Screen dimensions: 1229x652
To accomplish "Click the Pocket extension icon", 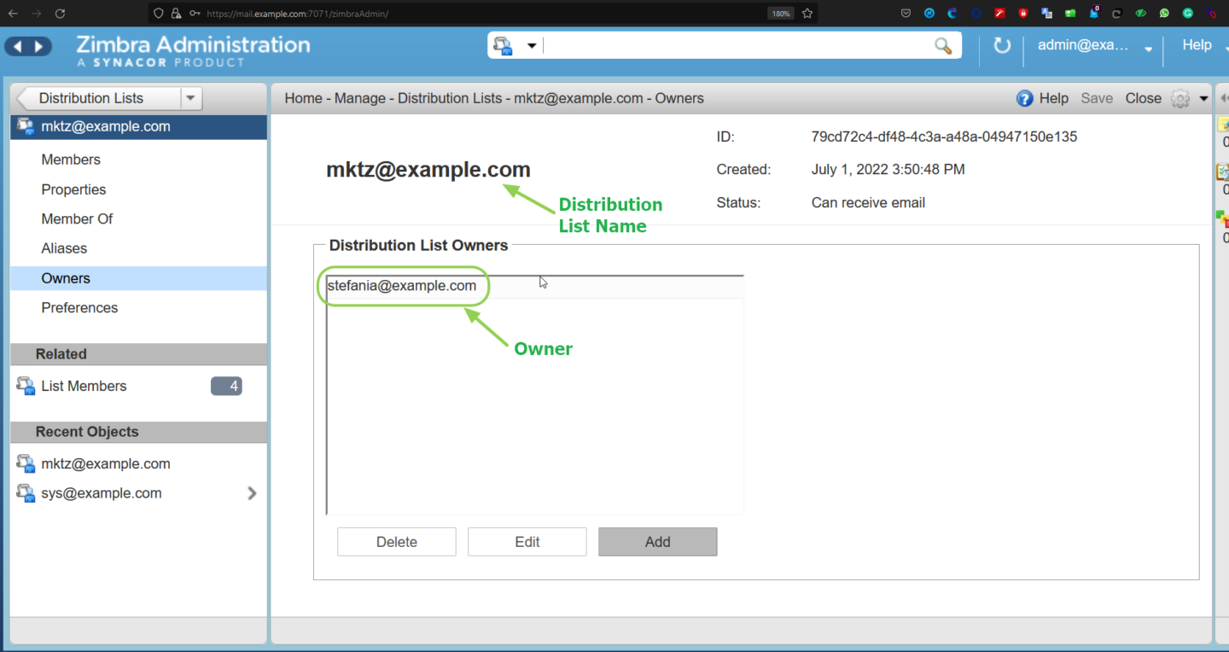I will [x=906, y=13].
